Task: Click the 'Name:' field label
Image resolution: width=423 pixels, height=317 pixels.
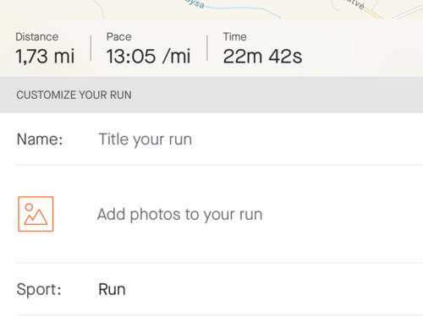Action: click(x=40, y=139)
